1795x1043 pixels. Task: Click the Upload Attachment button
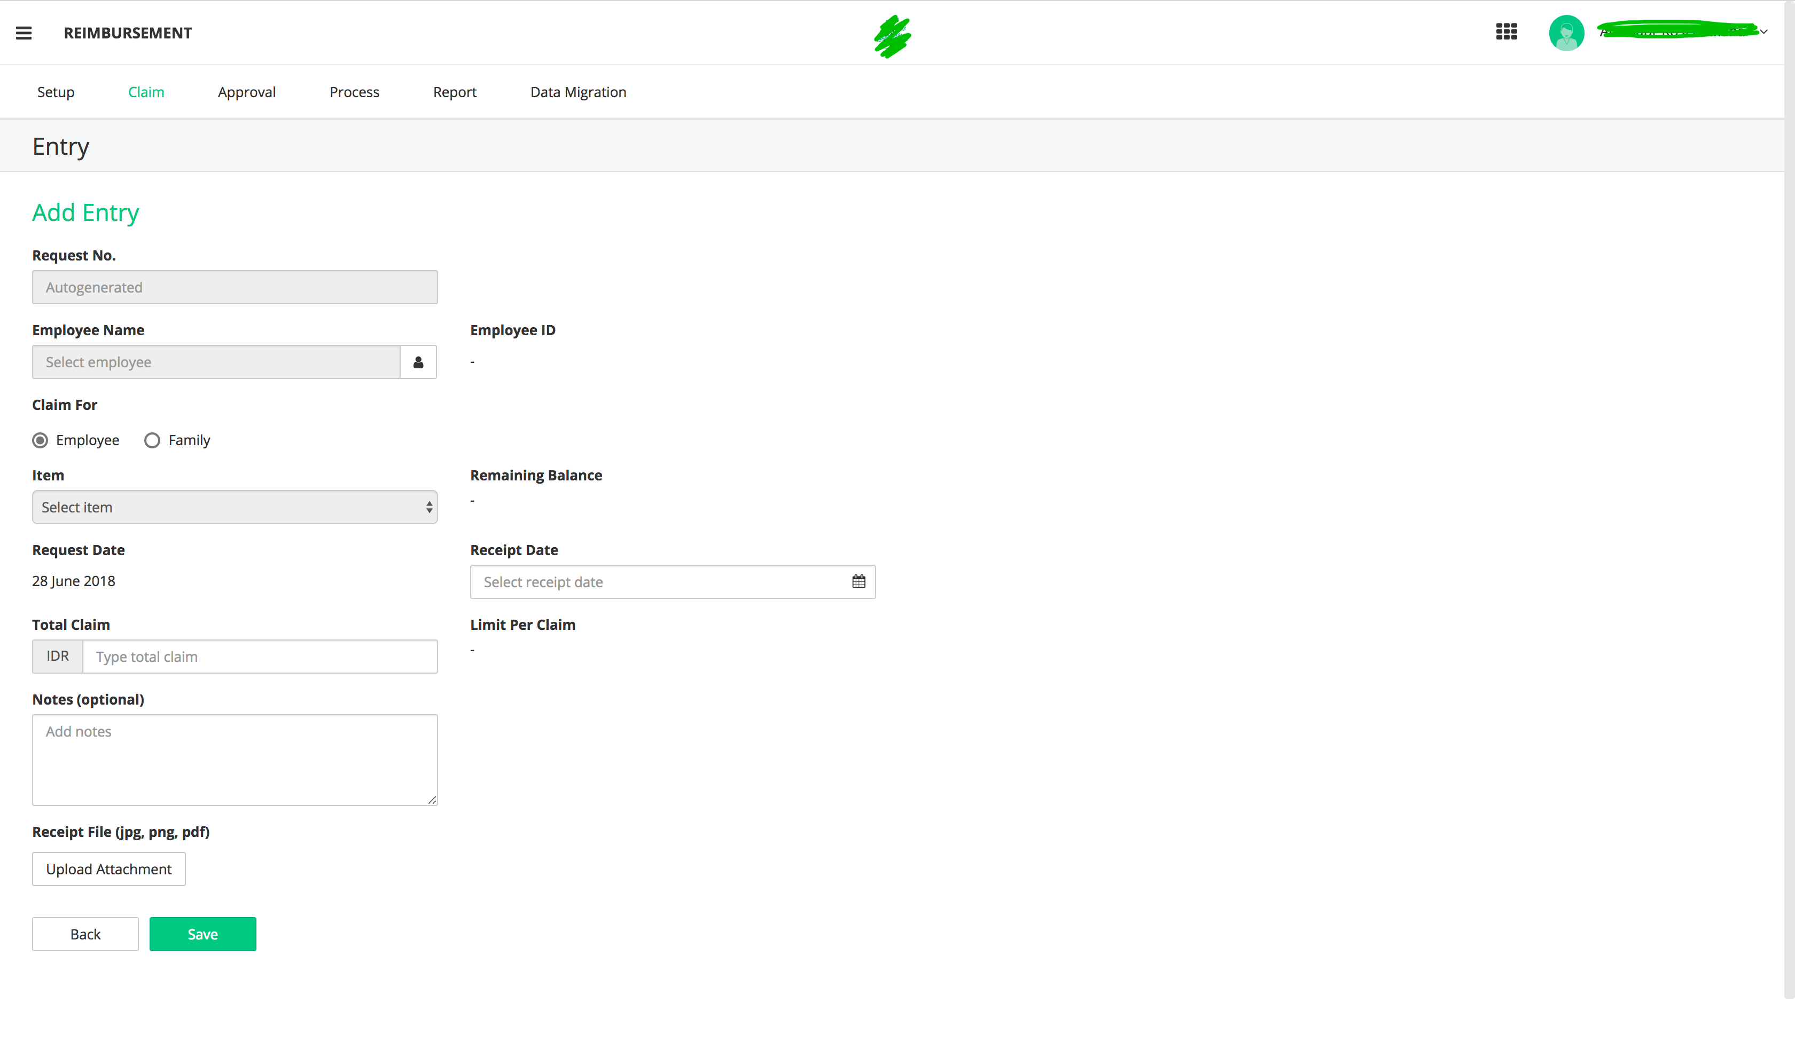click(108, 868)
